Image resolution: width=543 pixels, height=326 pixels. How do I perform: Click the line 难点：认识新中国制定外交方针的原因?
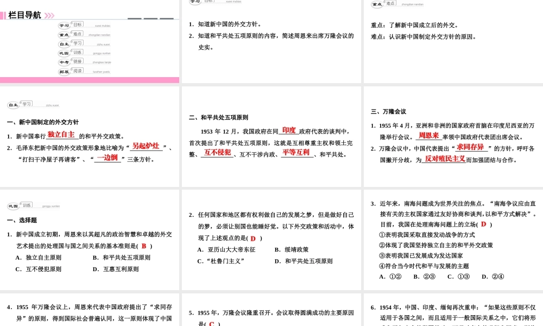[424, 37]
